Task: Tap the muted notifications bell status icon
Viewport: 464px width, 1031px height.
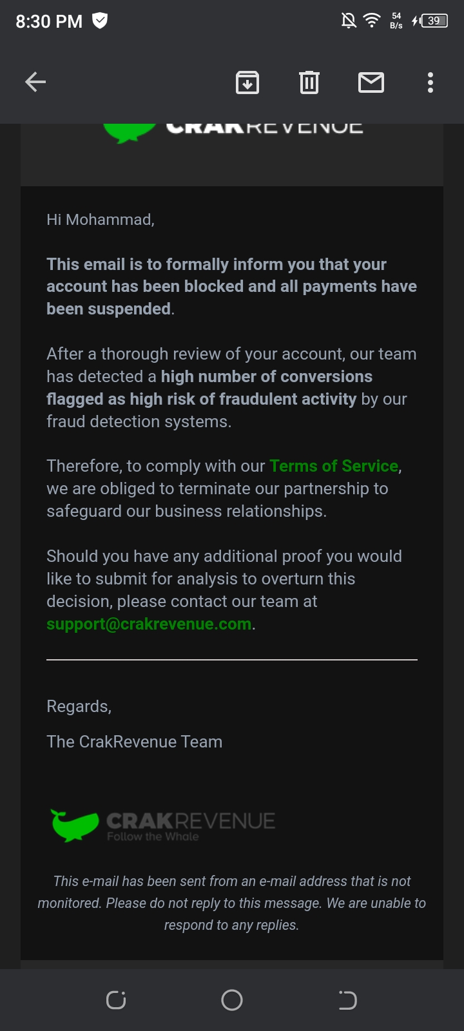Action: click(349, 21)
